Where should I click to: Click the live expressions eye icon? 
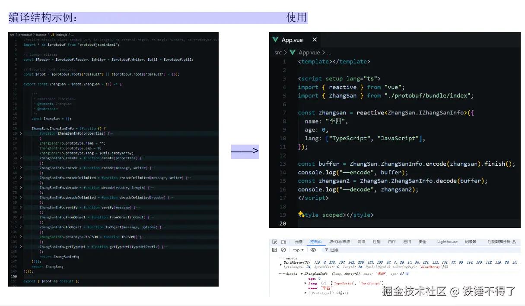point(313,249)
